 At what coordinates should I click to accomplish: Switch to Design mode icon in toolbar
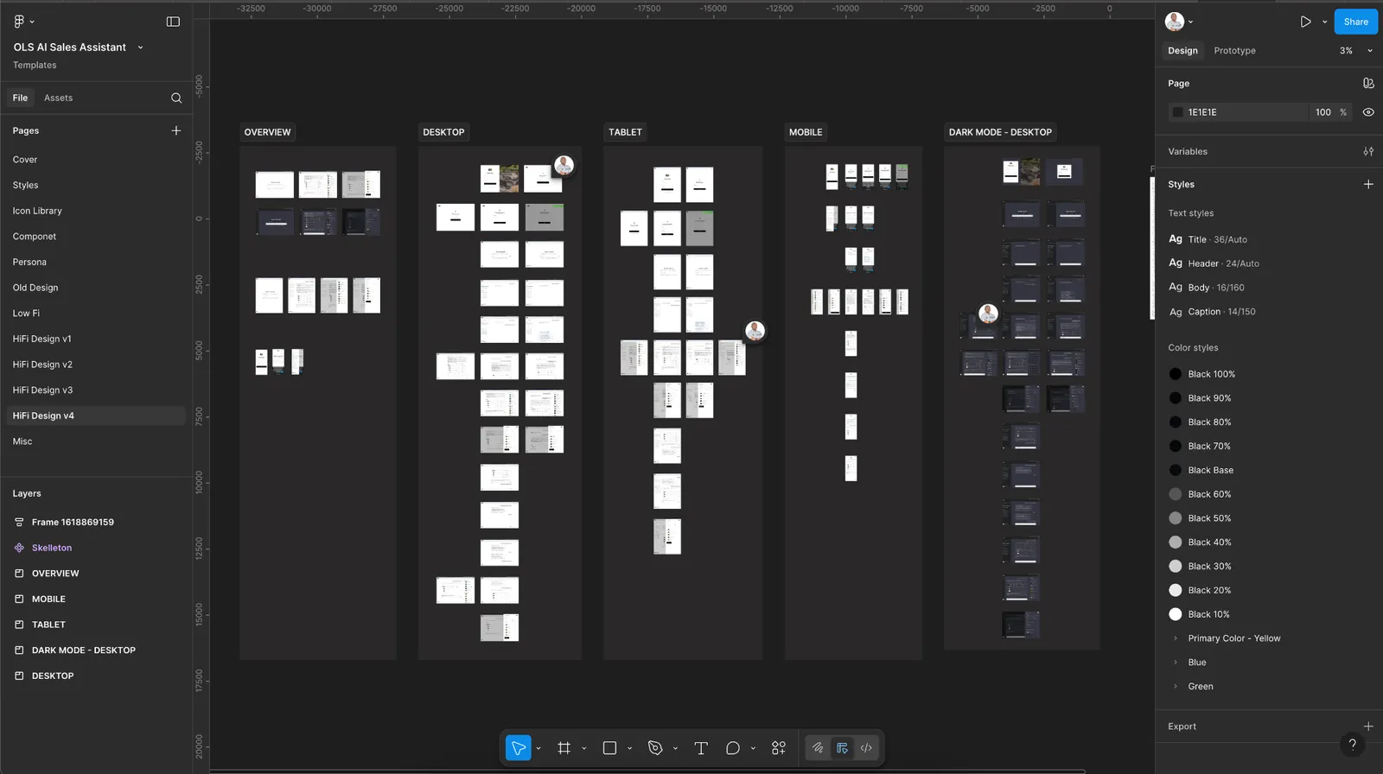click(842, 748)
